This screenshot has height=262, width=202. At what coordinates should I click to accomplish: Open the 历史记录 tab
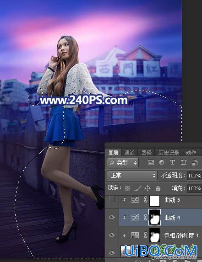pos(169,153)
